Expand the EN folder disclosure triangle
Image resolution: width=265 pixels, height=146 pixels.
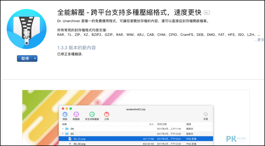tap(63, 129)
